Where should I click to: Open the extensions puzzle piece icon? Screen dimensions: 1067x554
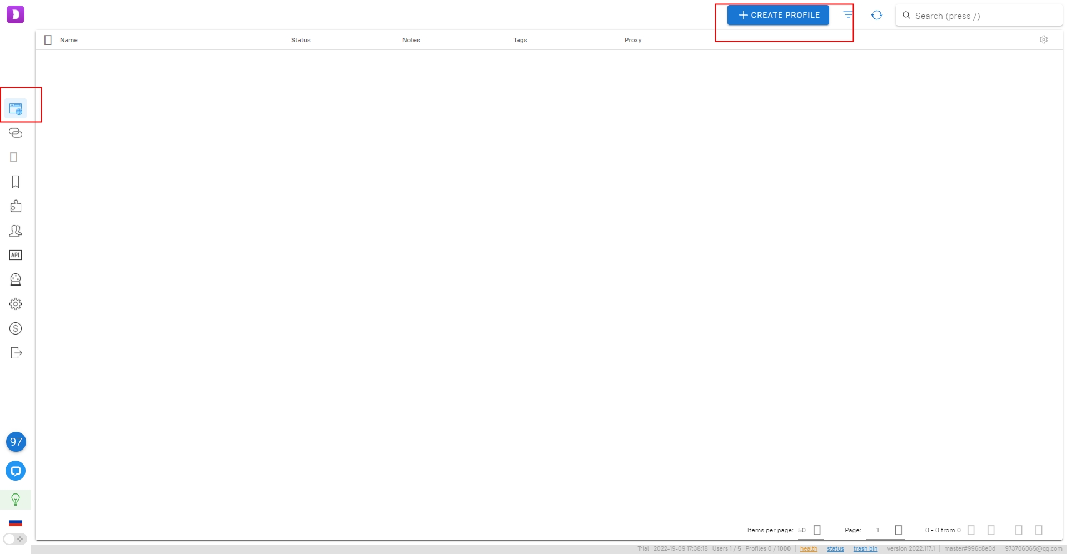(x=16, y=206)
